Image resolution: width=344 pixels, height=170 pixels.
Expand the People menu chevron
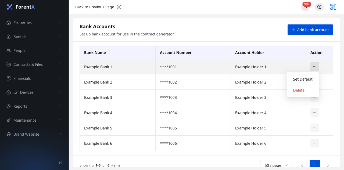point(60,50)
